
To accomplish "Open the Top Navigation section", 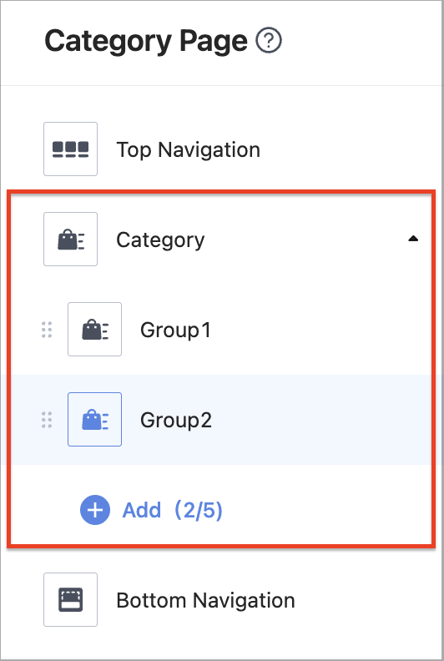I will coord(188,149).
